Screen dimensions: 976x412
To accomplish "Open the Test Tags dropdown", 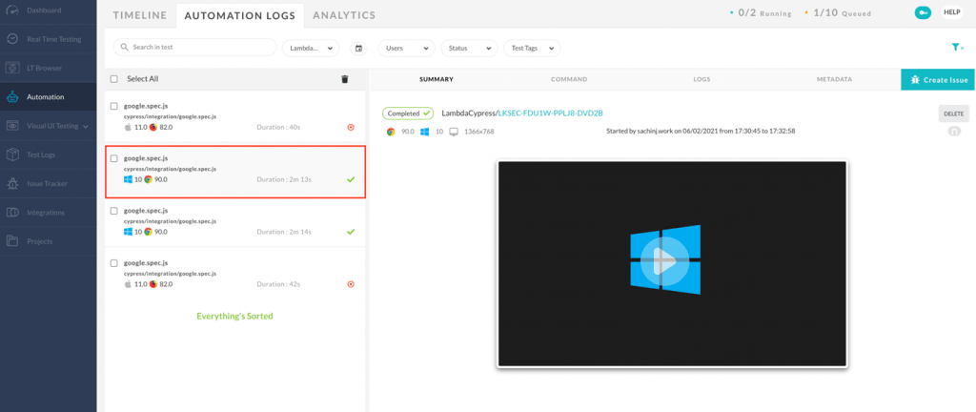I will (x=533, y=48).
